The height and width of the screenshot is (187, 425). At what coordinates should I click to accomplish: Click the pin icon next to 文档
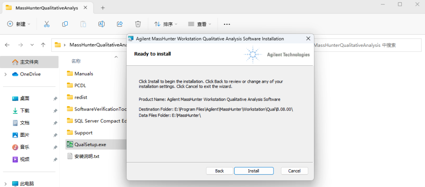pos(55,123)
